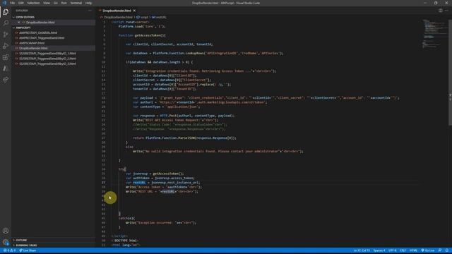Open the File menu
The image size is (452, 254).
(13, 3)
